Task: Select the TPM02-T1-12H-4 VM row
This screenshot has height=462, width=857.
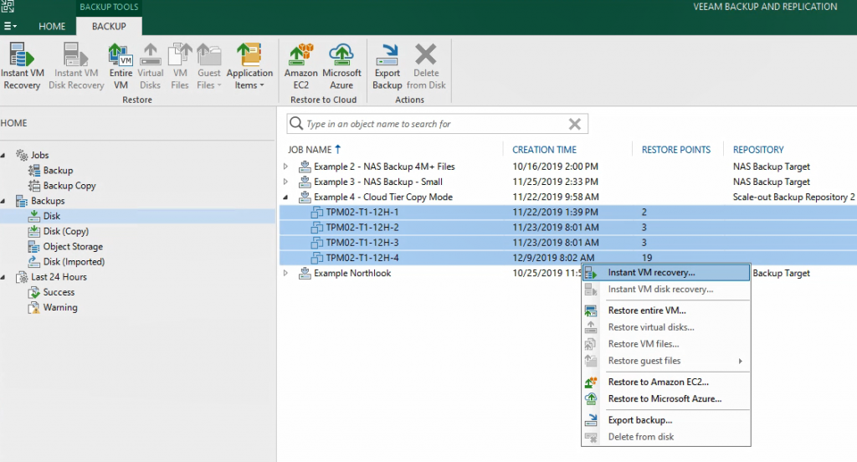Action: pos(568,258)
